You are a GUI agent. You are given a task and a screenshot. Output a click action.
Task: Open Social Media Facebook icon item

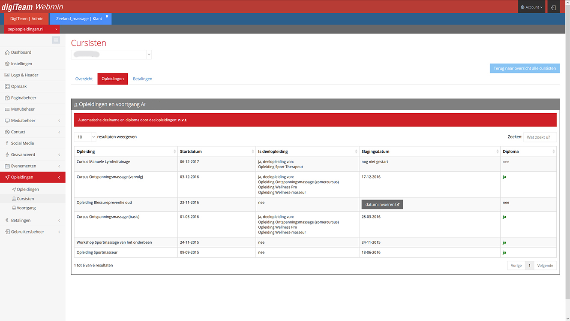click(7, 143)
